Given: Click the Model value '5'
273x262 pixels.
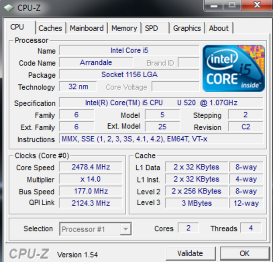Looking at the screenshot, I should (162, 115).
